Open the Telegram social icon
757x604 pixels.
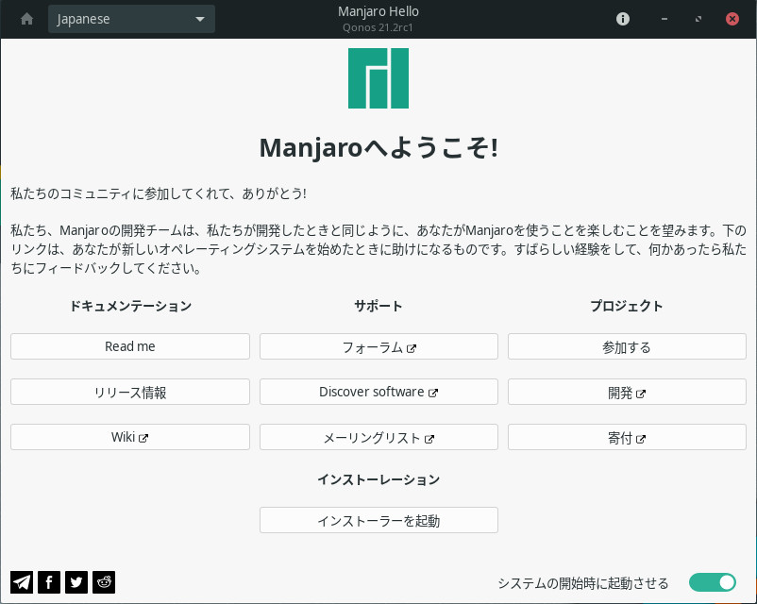pyautogui.click(x=22, y=582)
